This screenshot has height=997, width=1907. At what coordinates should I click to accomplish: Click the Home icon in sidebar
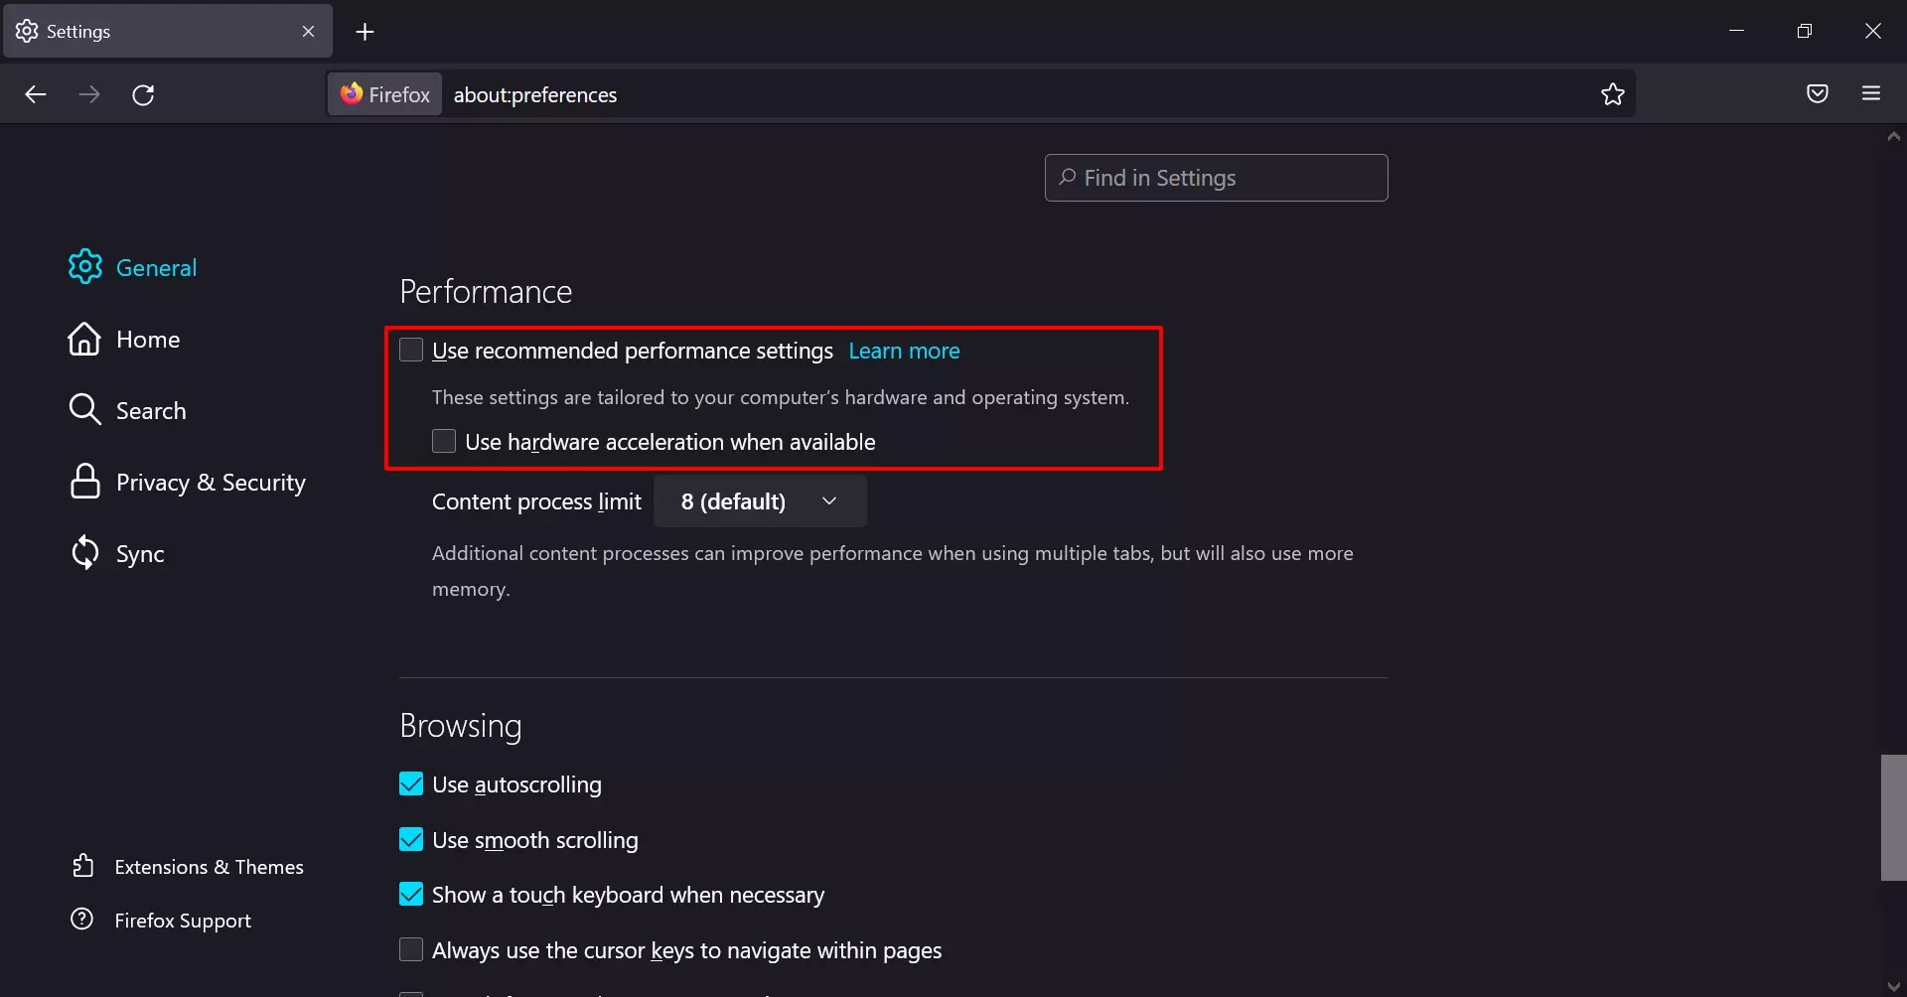pyautogui.click(x=83, y=339)
